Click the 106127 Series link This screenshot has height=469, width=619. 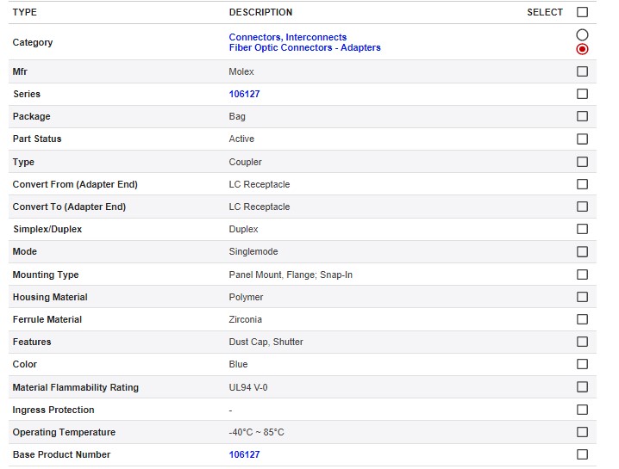pyautogui.click(x=244, y=94)
